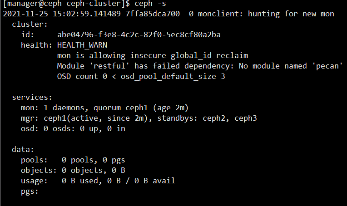Viewport: 347px width, 206px height.
Task: Click the 'pgs:' label
Action: (x=30, y=191)
